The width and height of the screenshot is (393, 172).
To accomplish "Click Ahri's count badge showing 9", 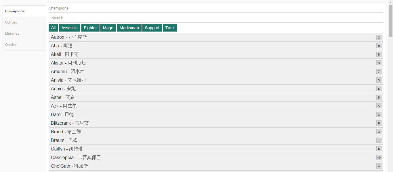I will point(379,46).
